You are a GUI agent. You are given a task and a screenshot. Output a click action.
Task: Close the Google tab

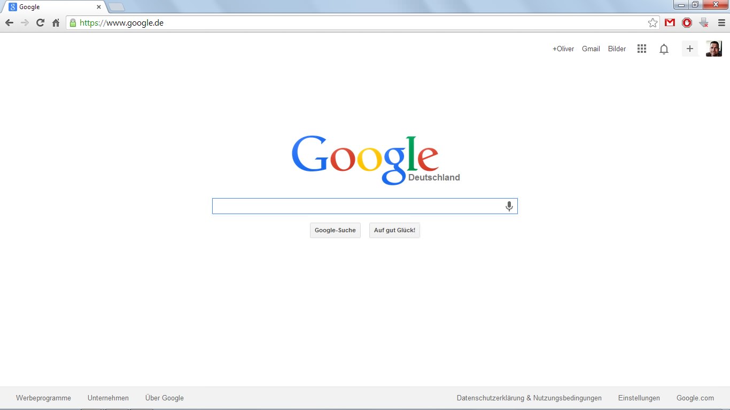tap(99, 7)
